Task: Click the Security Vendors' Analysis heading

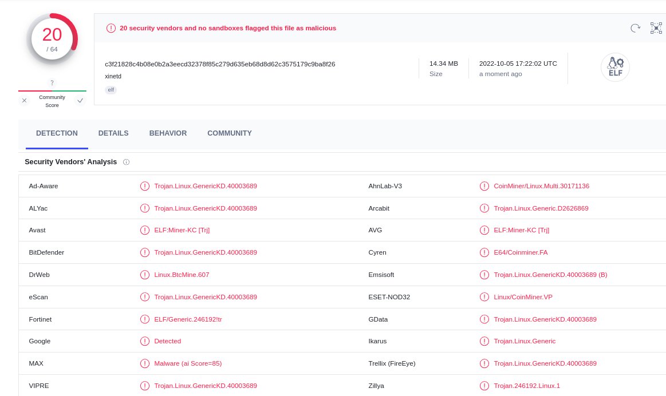Action: pyautogui.click(x=70, y=162)
